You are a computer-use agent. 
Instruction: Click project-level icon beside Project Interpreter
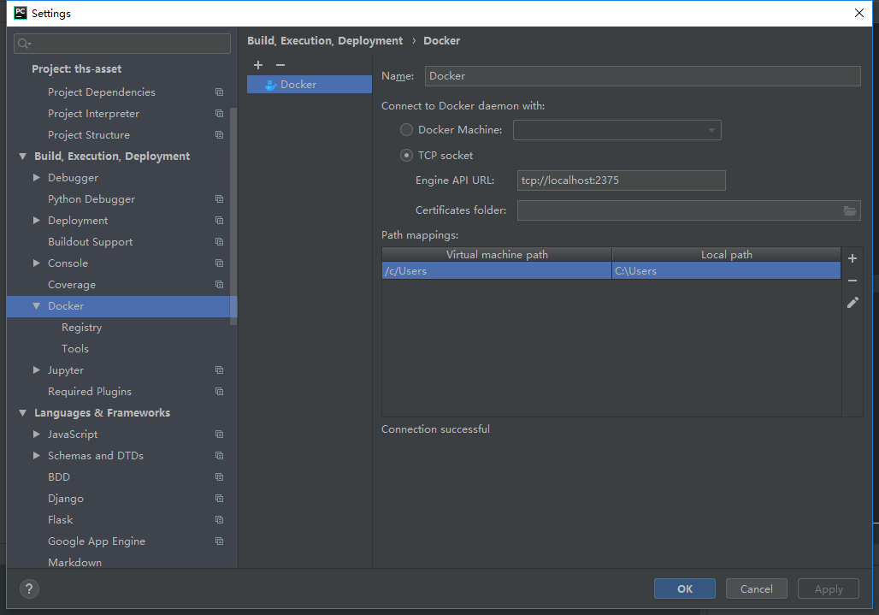point(219,113)
